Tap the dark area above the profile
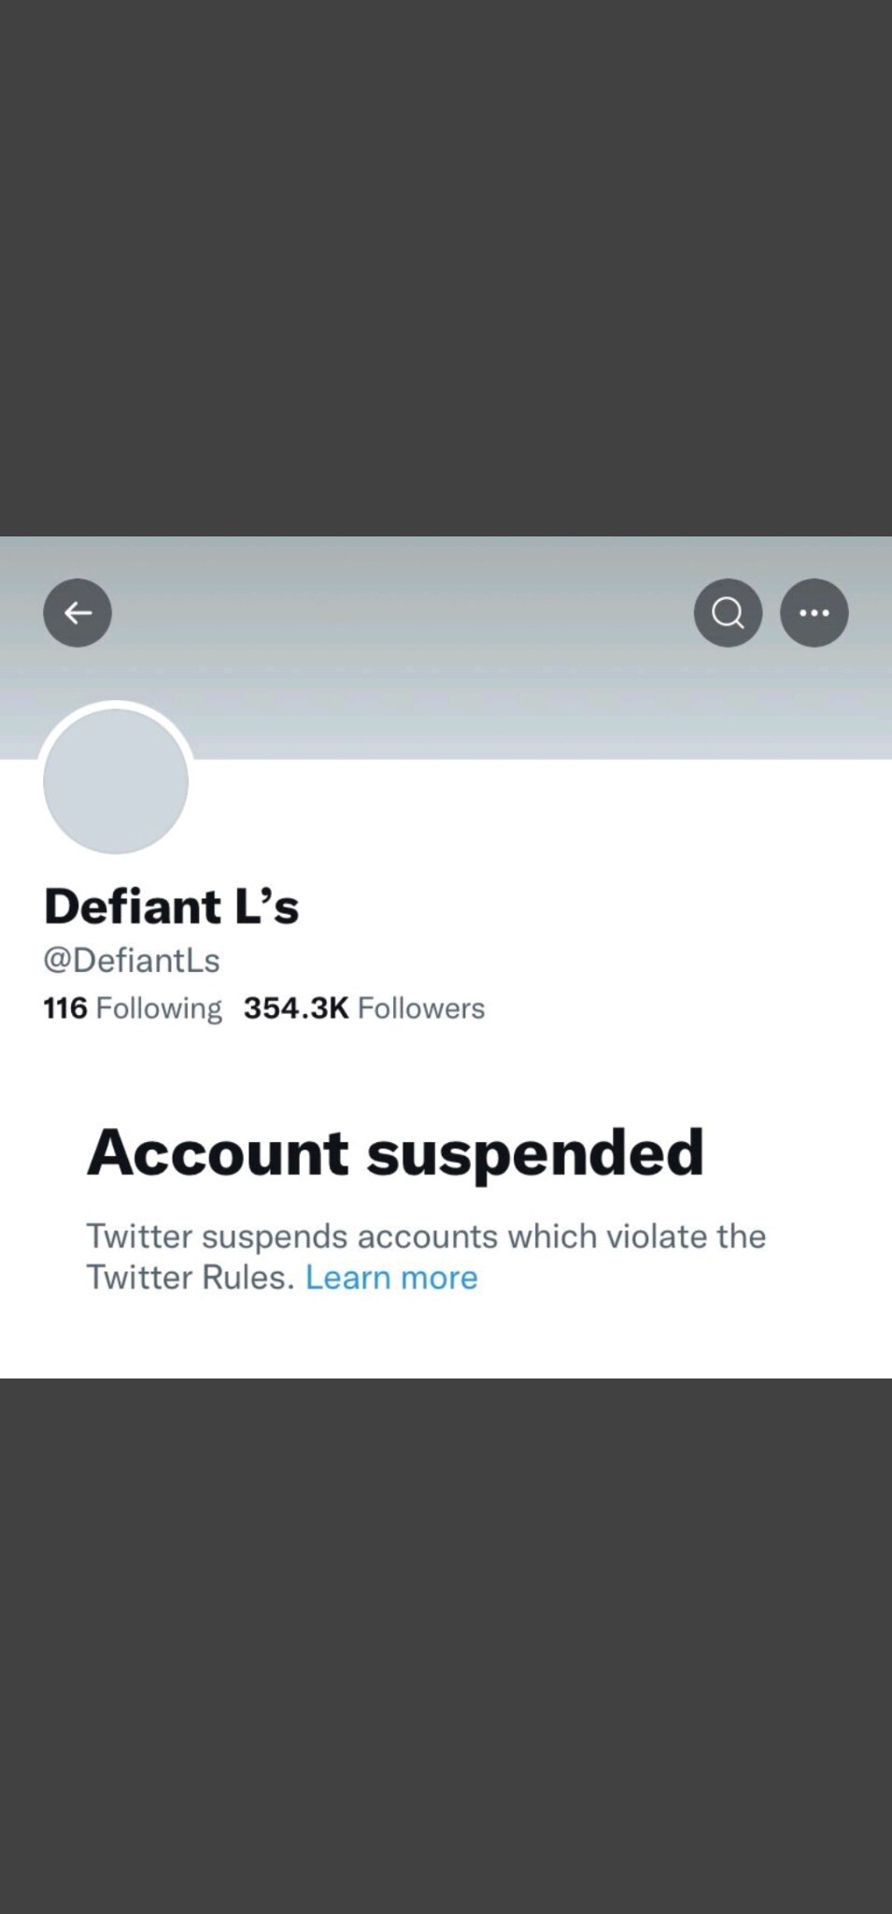The height and width of the screenshot is (1914, 892). pyautogui.click(x=446, y=268)
